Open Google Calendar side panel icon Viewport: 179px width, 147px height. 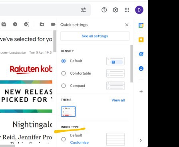(x=141, y=25)
